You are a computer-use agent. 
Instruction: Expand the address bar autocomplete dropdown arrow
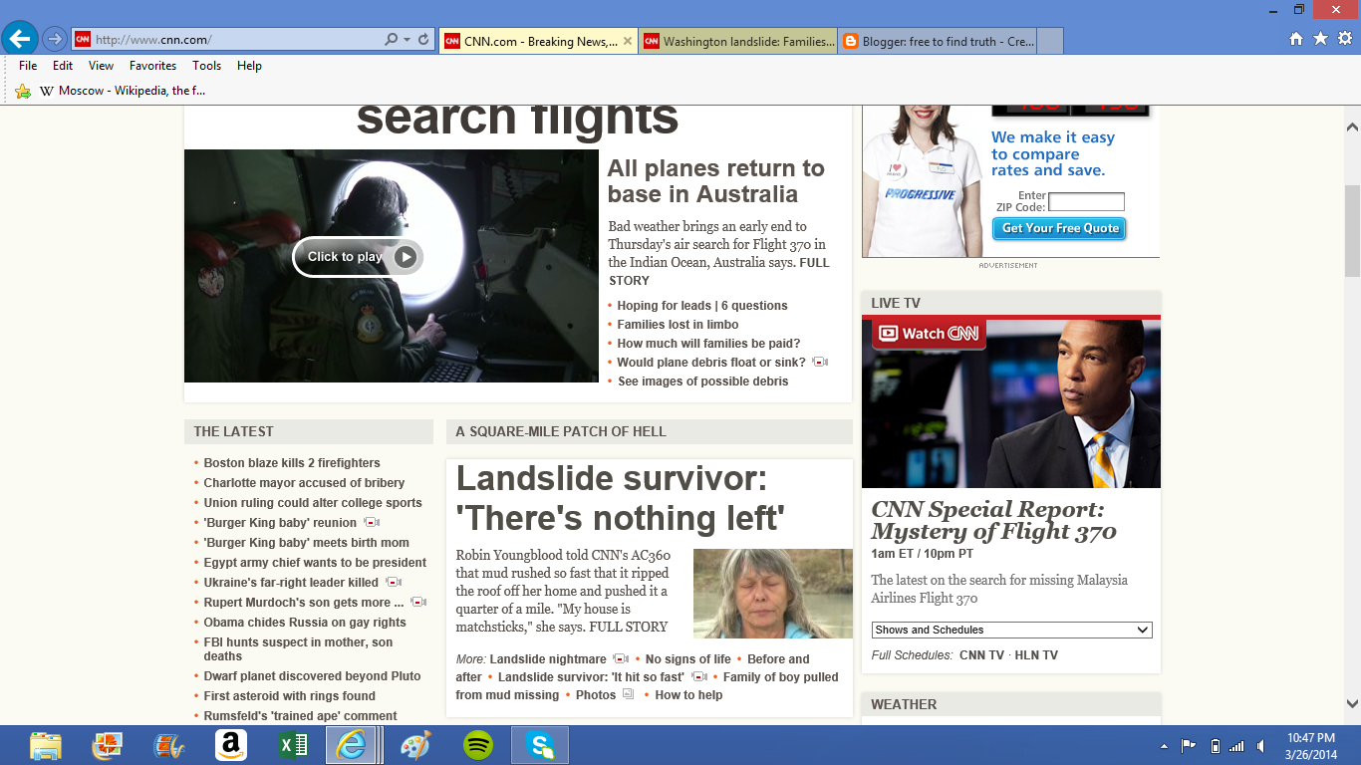tap(407, 40)
